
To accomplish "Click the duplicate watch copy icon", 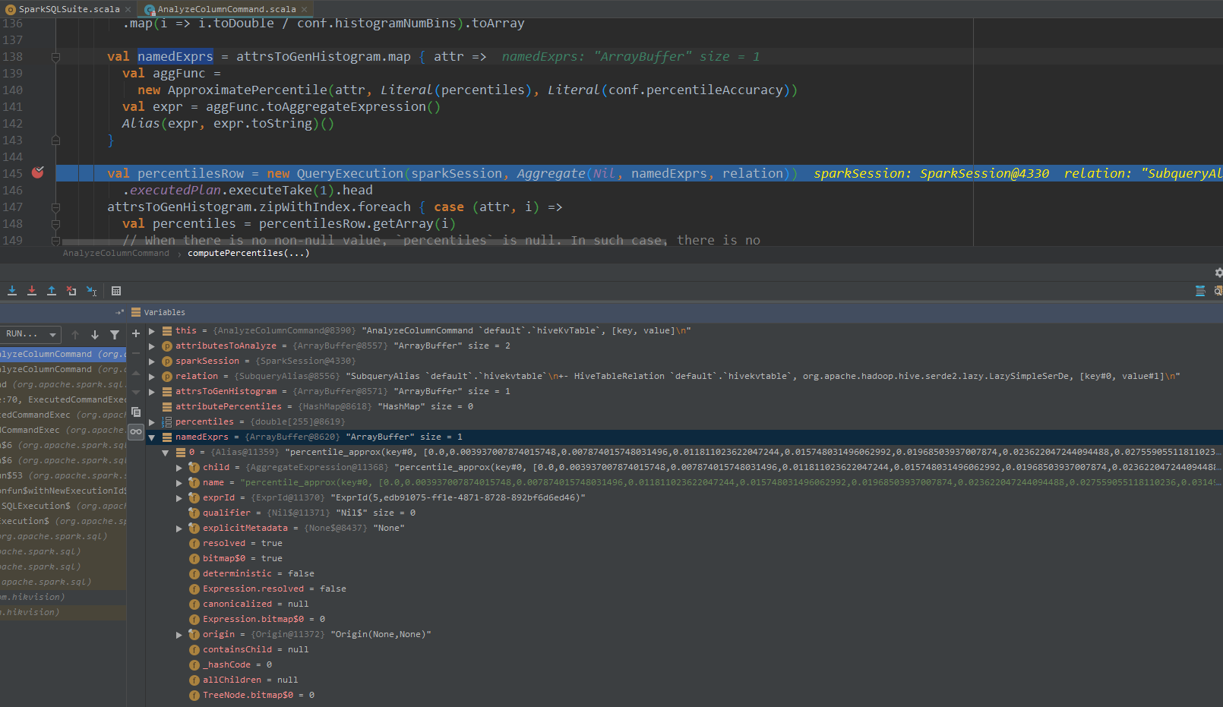I will [136, 412].
